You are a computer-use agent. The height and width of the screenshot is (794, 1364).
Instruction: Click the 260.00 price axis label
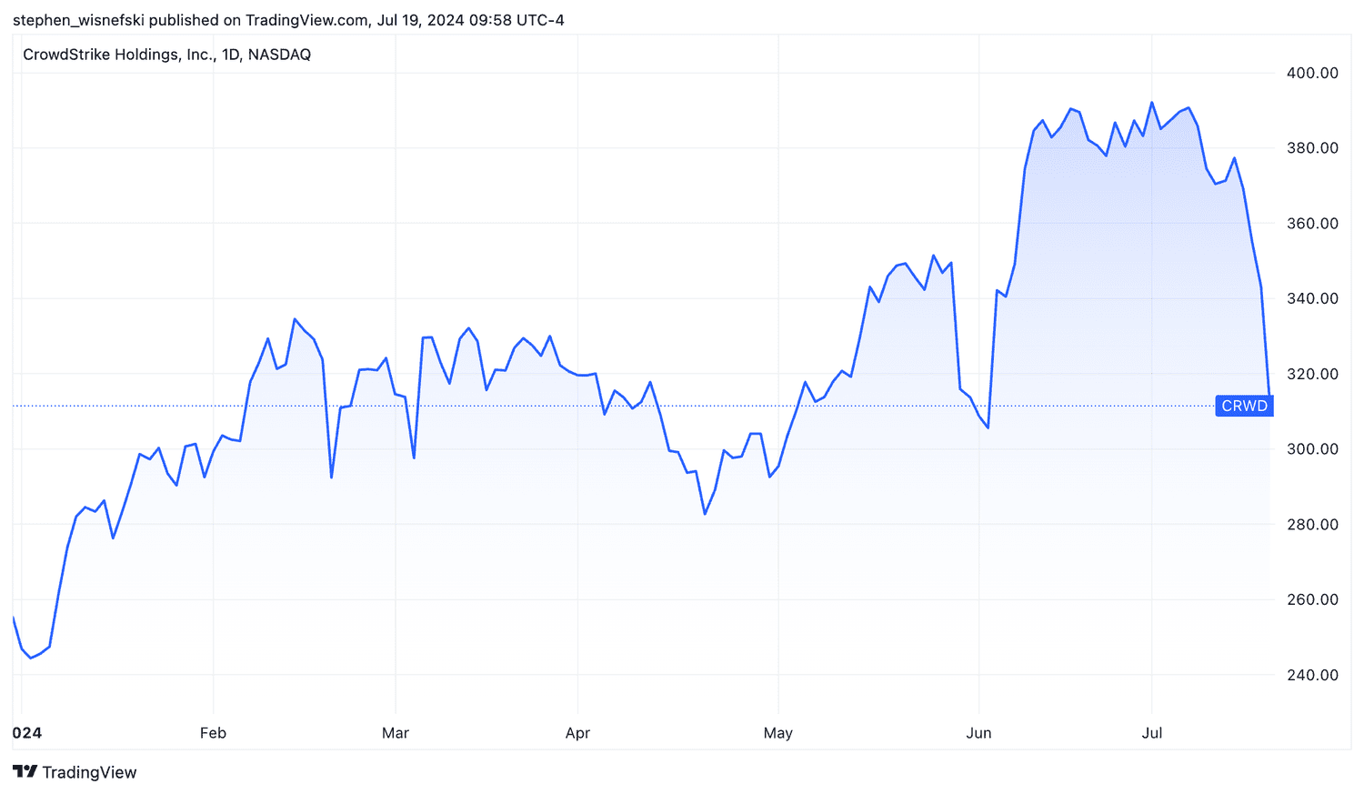(1312, 599)
